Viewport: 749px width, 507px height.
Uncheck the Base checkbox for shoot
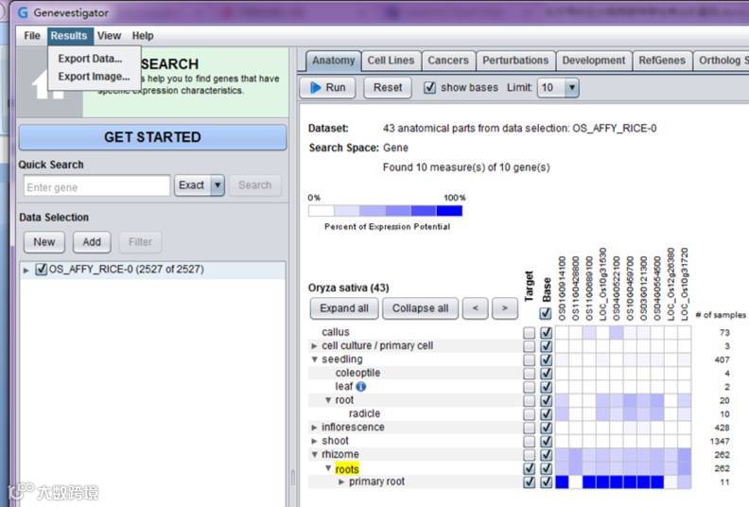(x=546, y=442)
